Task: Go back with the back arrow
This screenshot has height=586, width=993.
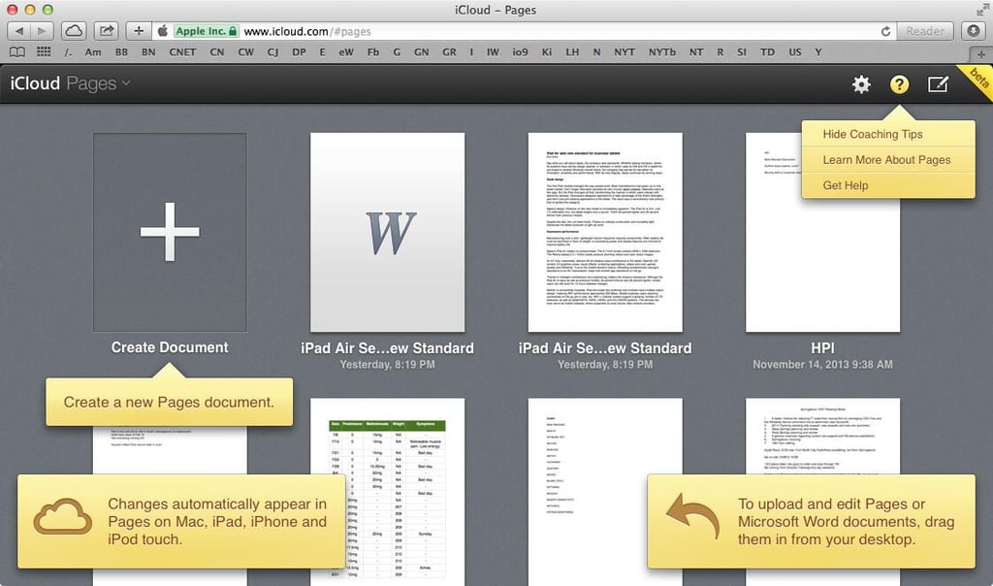Action: [x=19, y=30]
